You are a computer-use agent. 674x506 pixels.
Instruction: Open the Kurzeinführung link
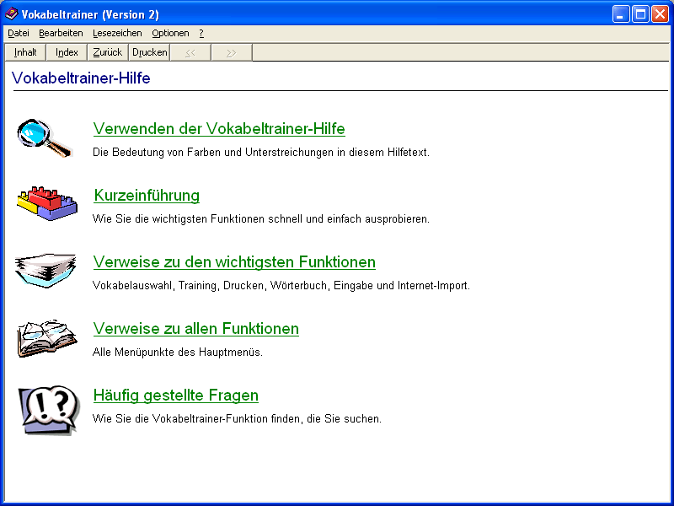click(x=147, y=196)
